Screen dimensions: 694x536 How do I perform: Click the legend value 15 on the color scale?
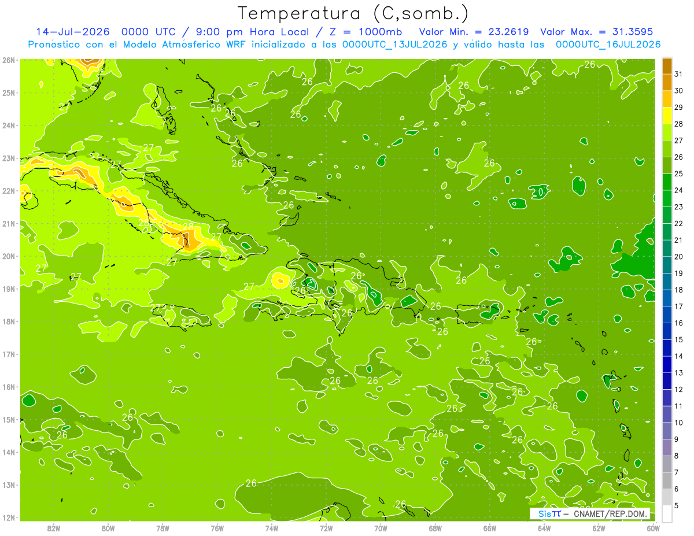pyautogui.click(x=678, y=339)
